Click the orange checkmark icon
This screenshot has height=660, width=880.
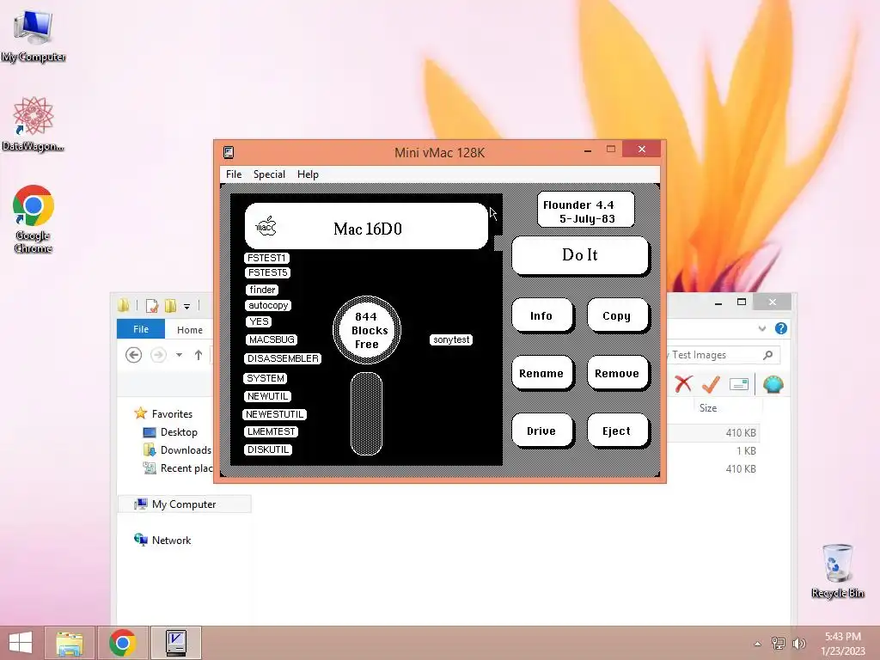(x=711, y=384)
